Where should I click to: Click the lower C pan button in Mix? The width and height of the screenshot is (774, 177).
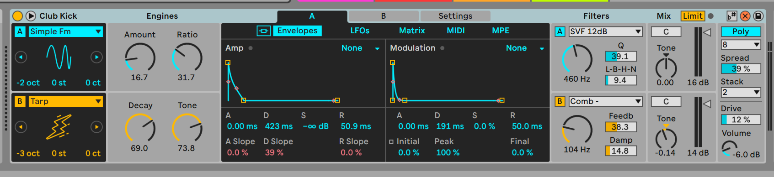coord(666,101)
